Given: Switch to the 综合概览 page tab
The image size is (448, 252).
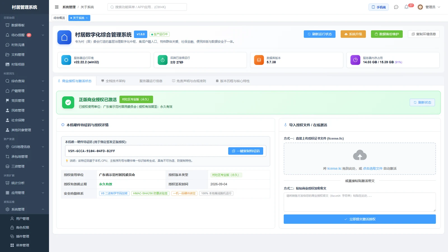Looking at the screenshot, I should (x=59, y=18).
